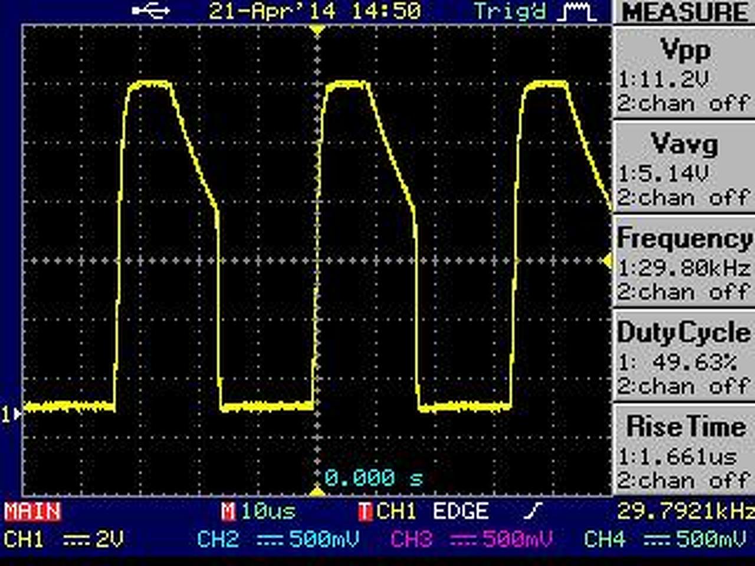
Task: Click '2:chan off' under Vavg
Action: (x=684, y=198)
